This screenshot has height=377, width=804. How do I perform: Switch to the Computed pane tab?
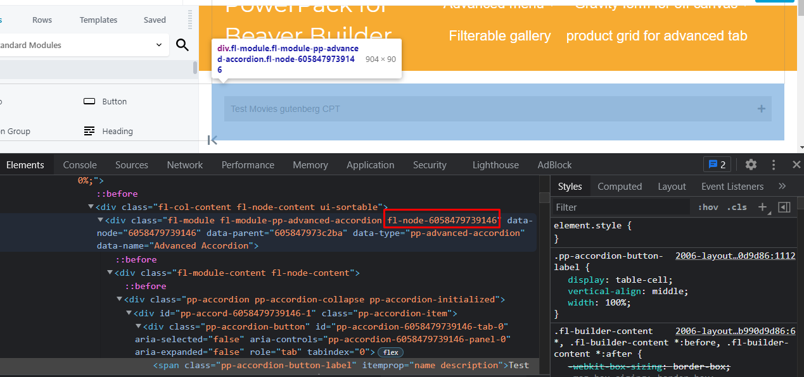pos(620,186)
